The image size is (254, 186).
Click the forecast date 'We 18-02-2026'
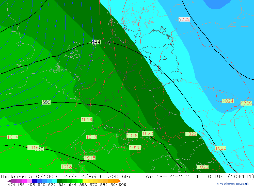tap(169, 176)
